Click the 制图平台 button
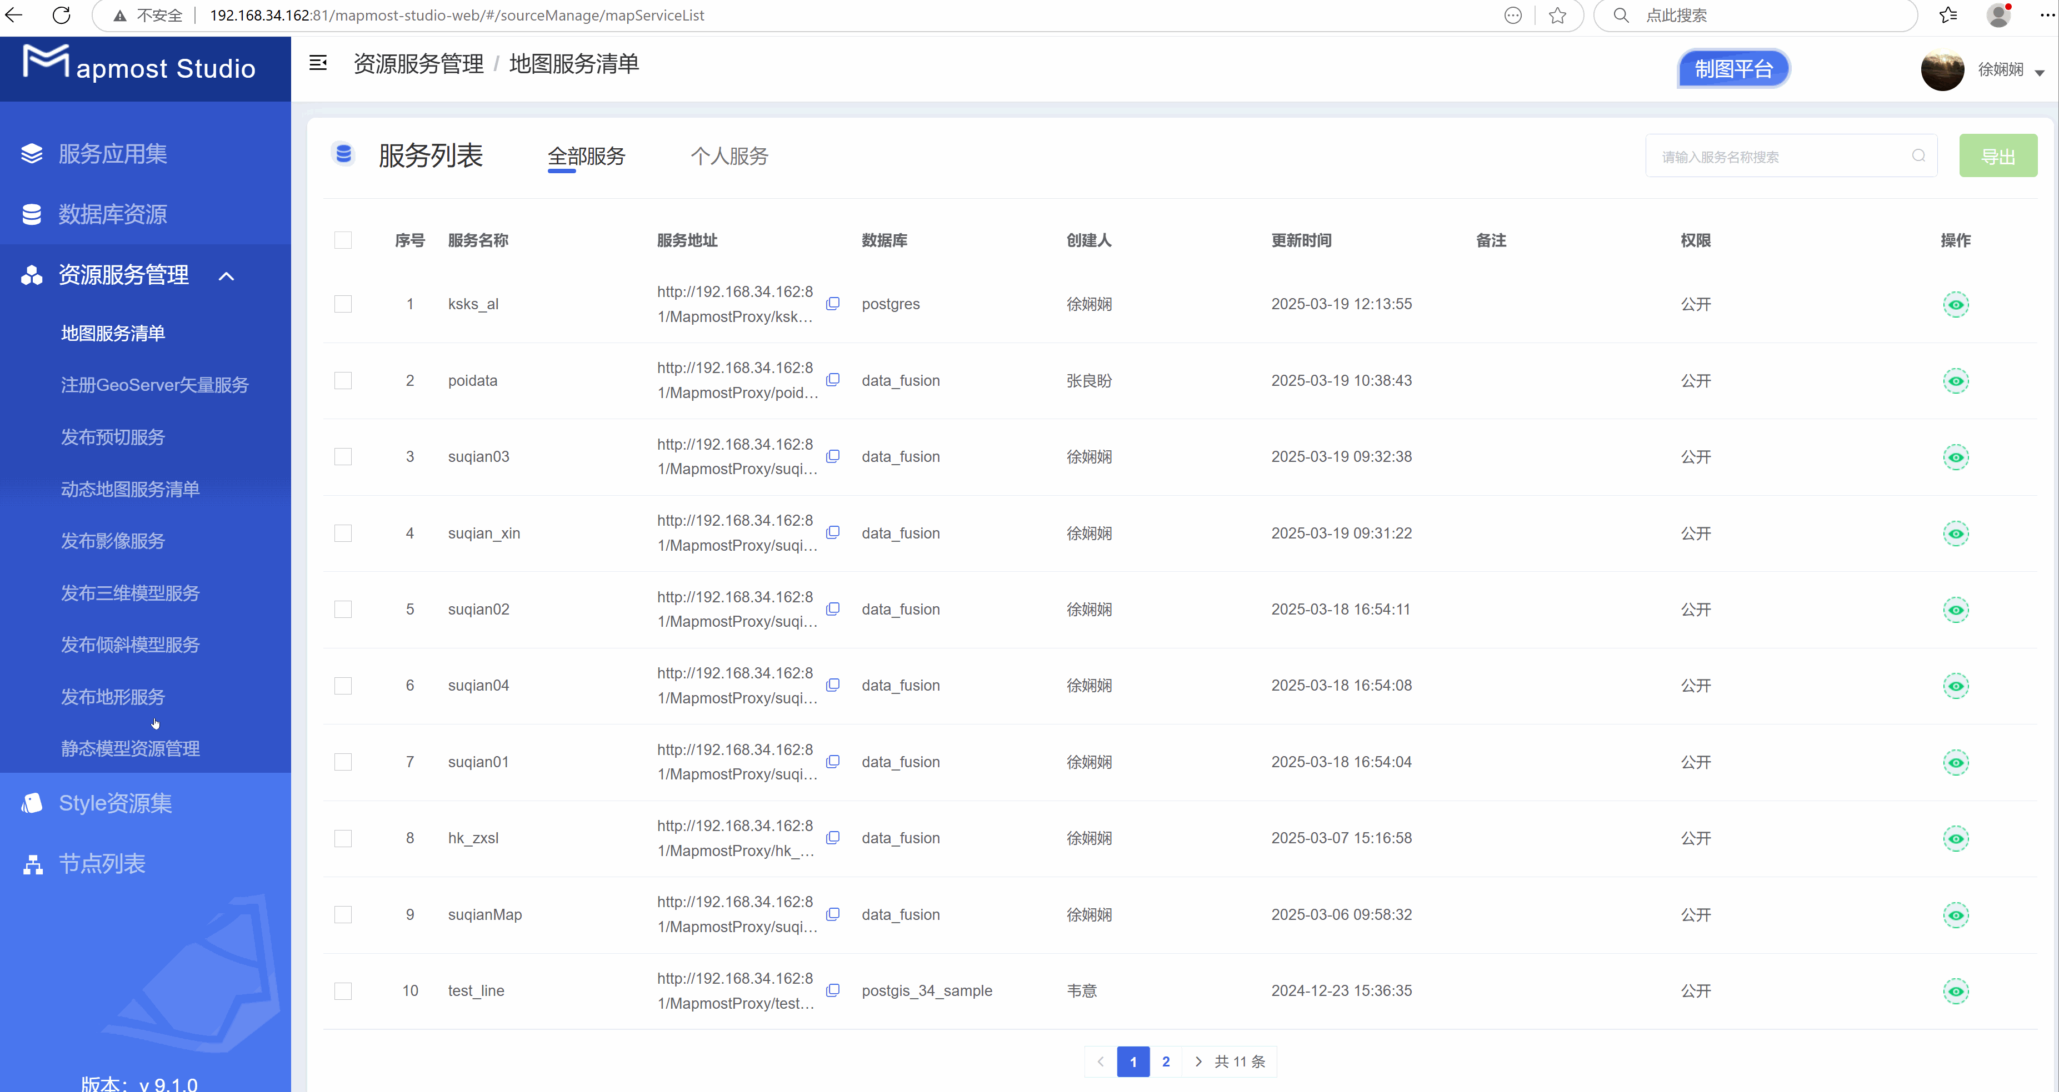 point(1733,69)
